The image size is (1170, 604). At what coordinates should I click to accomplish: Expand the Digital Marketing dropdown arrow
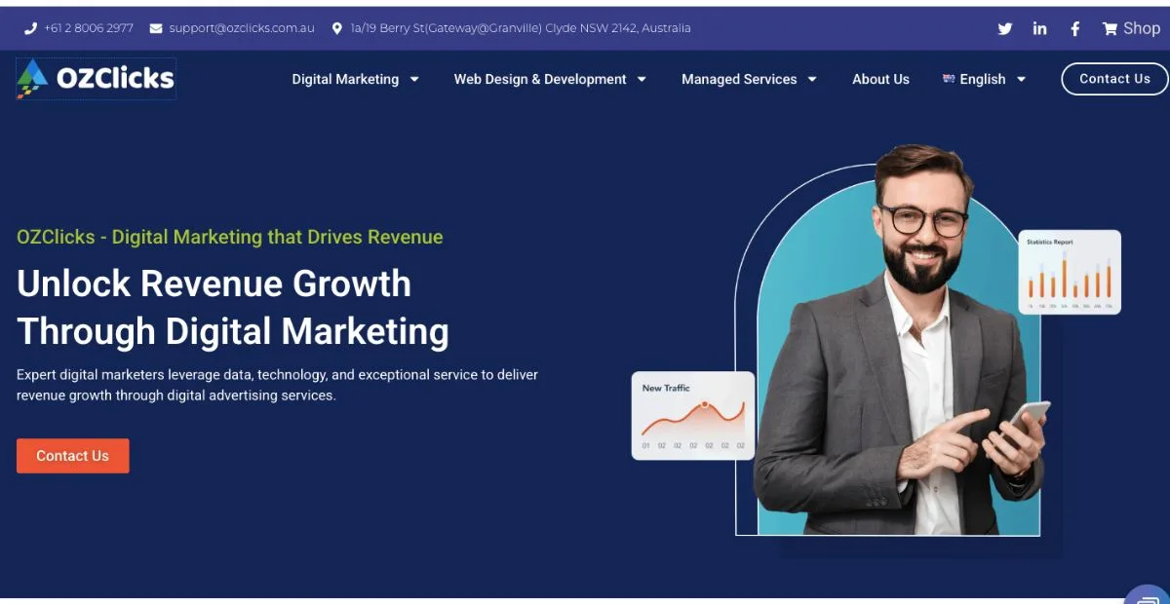point(414,80)
